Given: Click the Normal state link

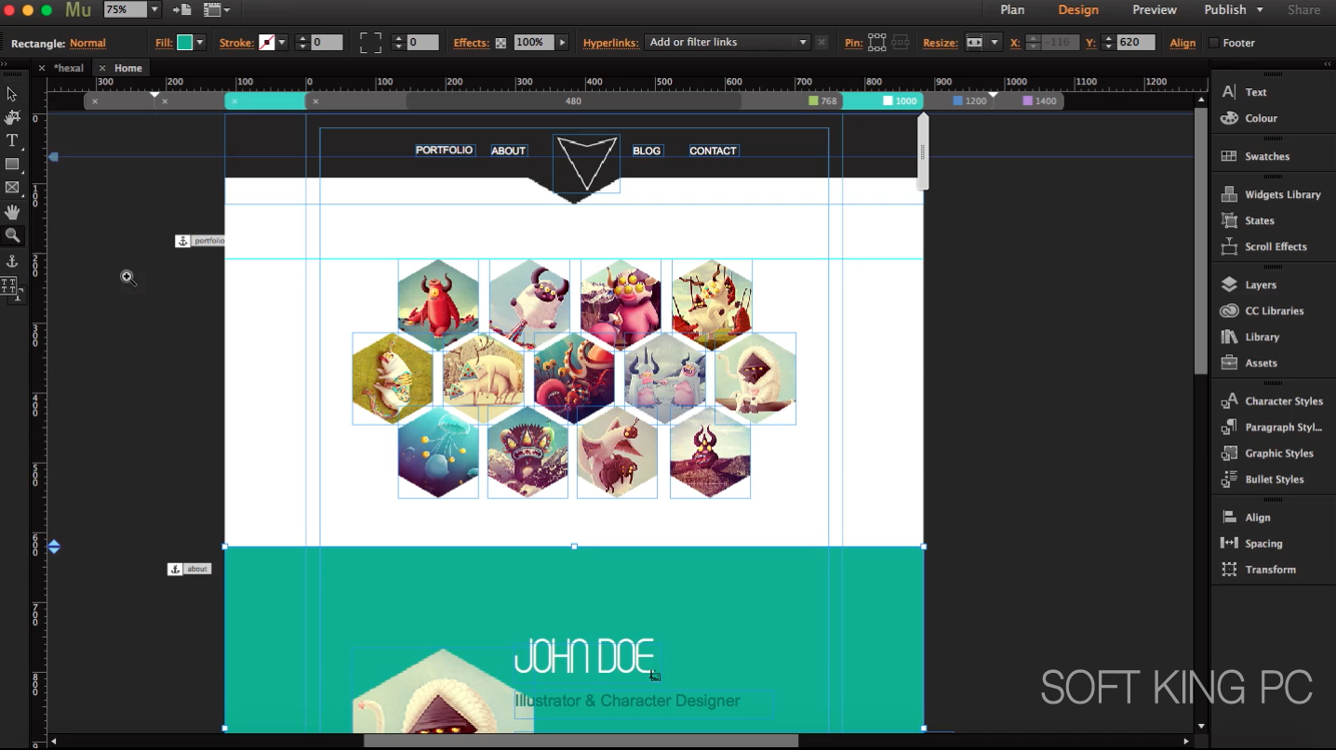Looking at the screenshot, I should pyautogui.click(x=87, y=43).
